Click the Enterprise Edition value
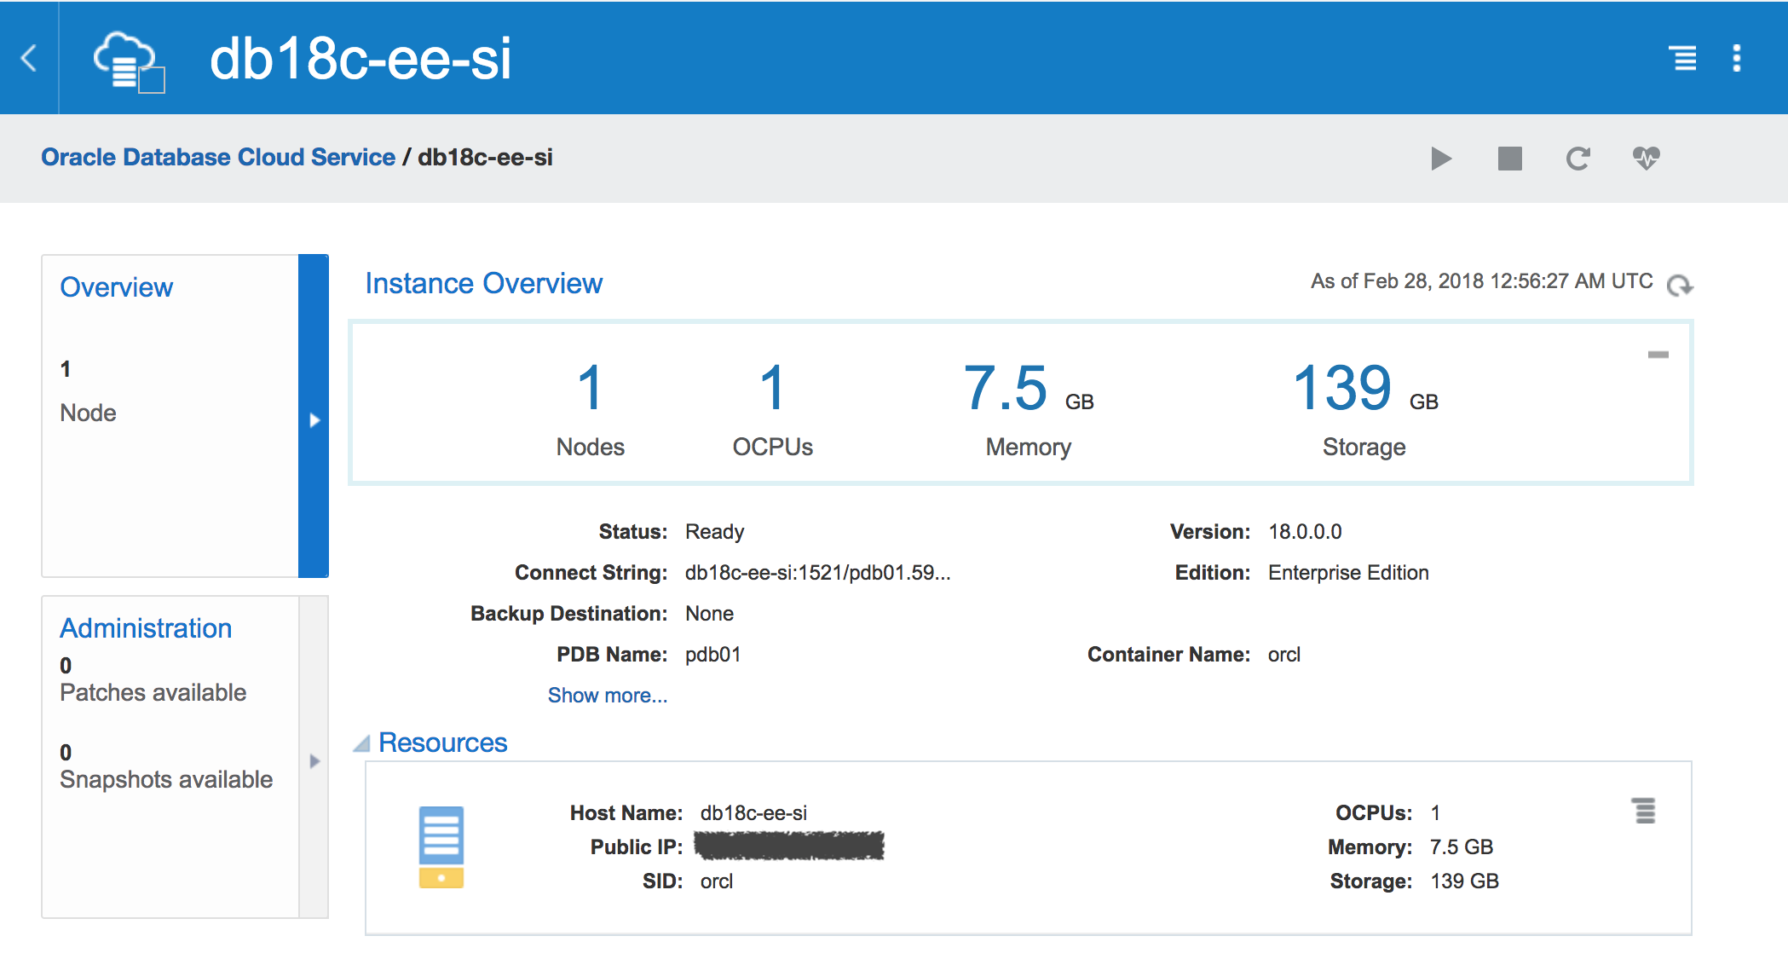The height and width of the screenshot is (965, 1788). (1348, 573)
